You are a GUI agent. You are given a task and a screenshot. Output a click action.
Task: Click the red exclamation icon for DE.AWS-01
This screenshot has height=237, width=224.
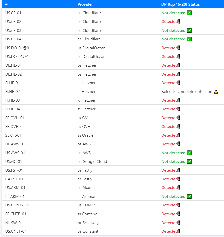[179, 144]
